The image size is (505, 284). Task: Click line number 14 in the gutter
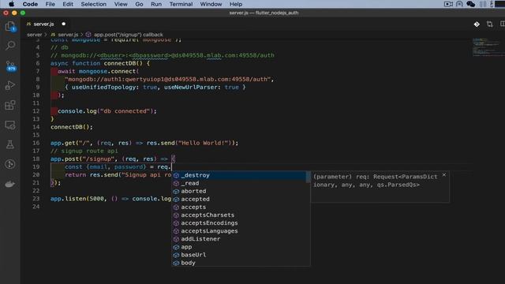tap(36, 127)
